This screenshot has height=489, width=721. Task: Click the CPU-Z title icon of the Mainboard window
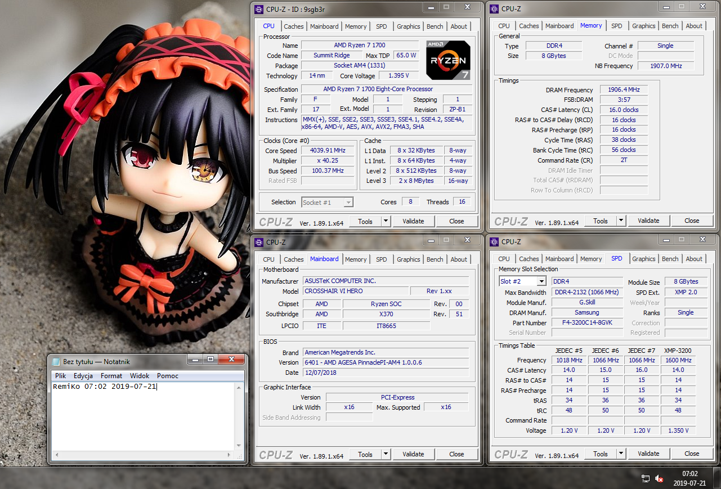click(x=258, y=242)
